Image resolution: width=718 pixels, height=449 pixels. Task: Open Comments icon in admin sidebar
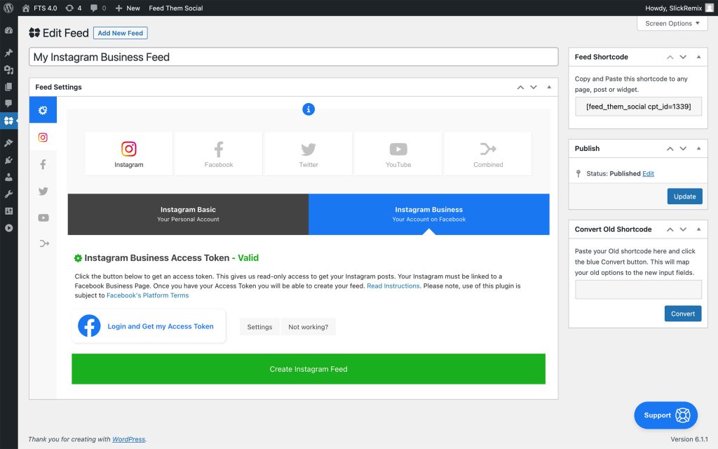8,104
